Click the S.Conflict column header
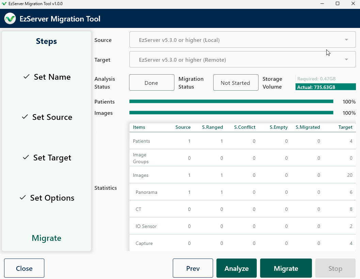360x279 pixels. (245, 127)
